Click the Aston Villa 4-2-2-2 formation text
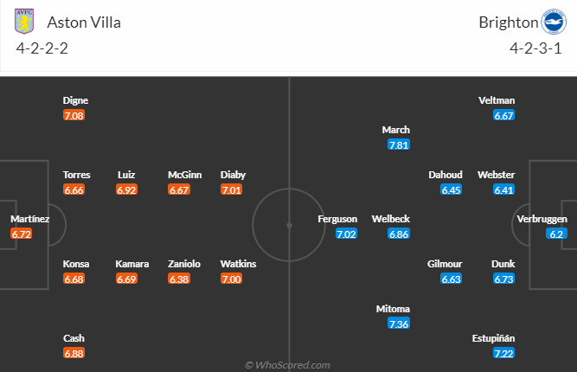Viewport: 577px width, 372px height. [x=42, y=48]
